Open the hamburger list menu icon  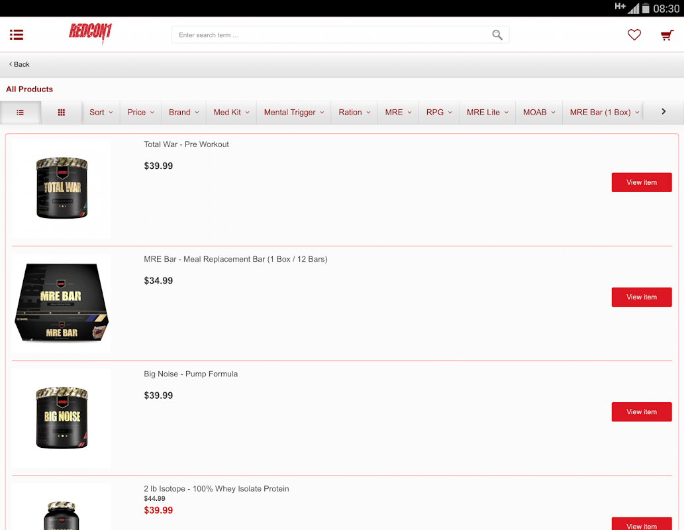coord(17,35)
